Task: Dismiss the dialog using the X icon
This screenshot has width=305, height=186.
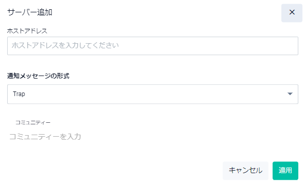Action: pos(292,12)
